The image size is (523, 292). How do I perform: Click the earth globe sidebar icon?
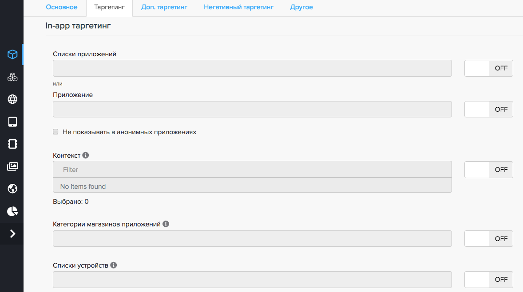(12, 189)
